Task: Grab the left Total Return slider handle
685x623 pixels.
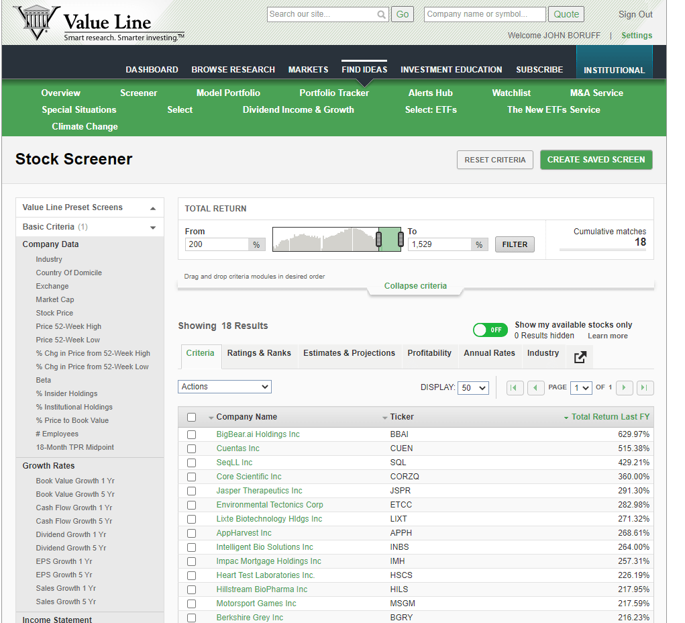Action: (378, 239)
